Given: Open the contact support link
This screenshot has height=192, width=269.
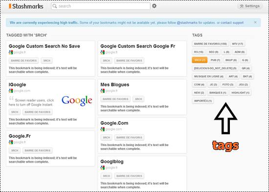Looking at the screenshot, I should (x=232, y=22).
